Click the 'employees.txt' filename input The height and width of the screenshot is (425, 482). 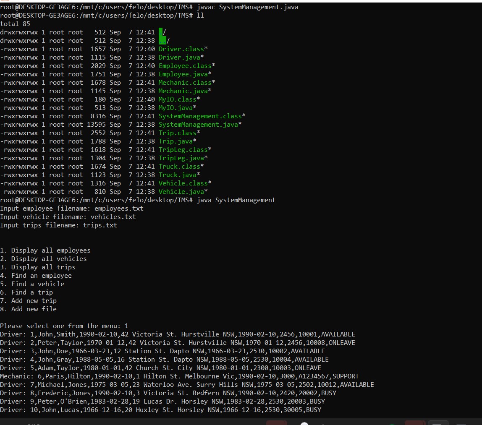[119, 209]
